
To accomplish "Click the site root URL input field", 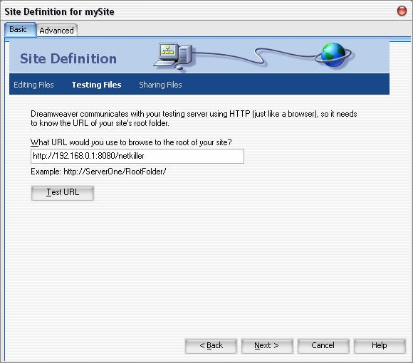I will 137,156.
